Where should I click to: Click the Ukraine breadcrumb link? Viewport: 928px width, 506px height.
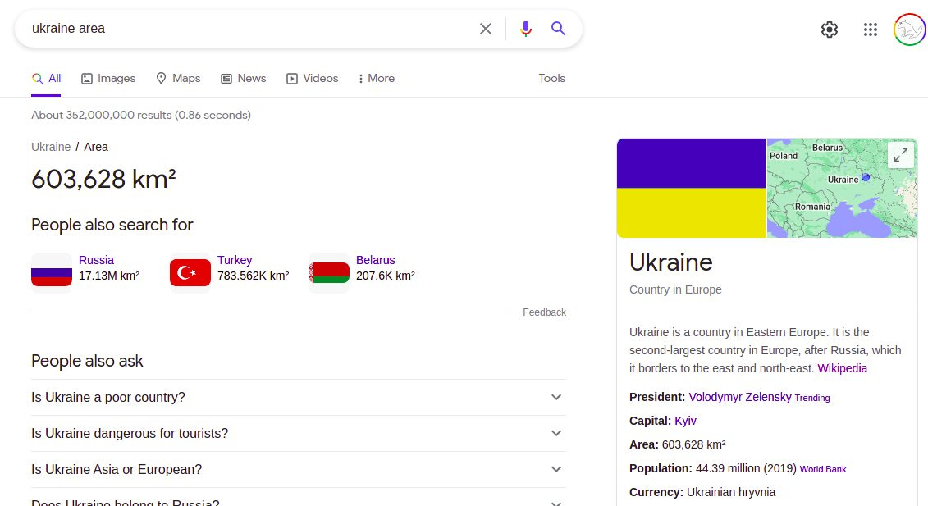51,147
